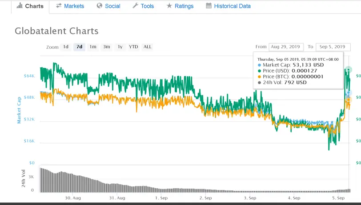Image resolution: width=361 pixels, height=205 pixels.
Task: Click the 31. Aug date label
Action: click(117, 198)
